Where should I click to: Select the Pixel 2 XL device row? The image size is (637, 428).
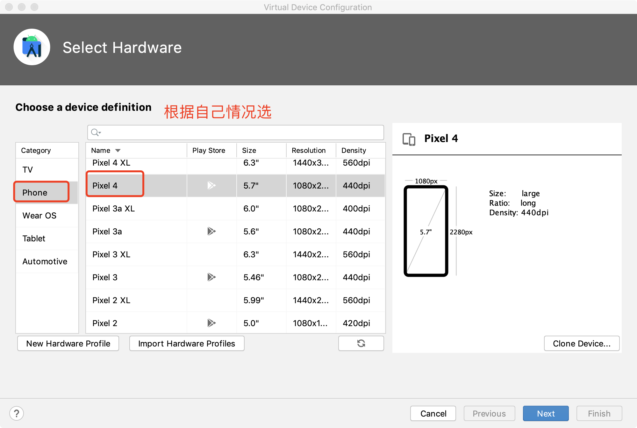[x=236, y=300]
